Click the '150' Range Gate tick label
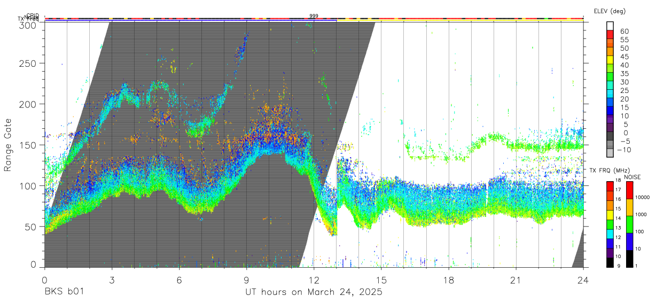The height and width of the screenshot is (303, 656). (28, 145)
